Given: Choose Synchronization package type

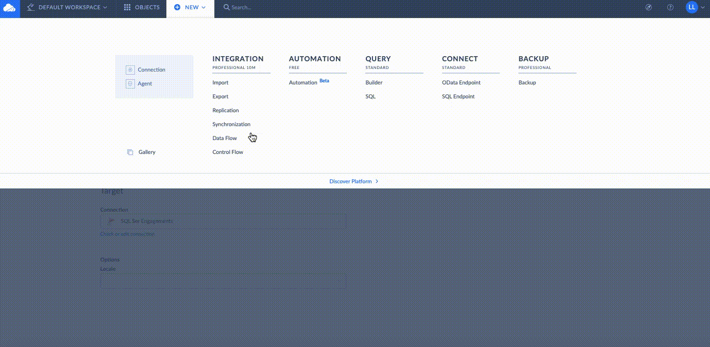Looking at the screenshot, I should coord(231,124).
